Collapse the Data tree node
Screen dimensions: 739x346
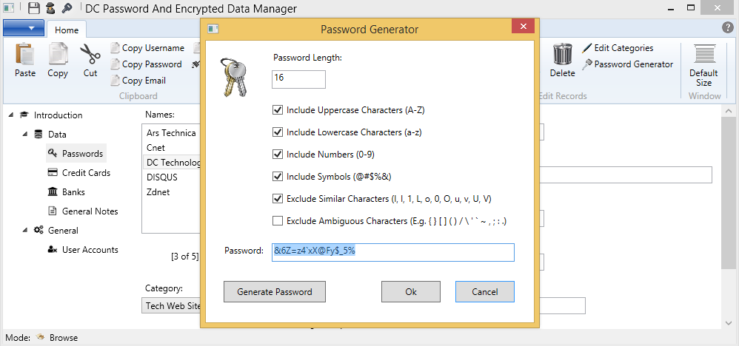point(24,135)
